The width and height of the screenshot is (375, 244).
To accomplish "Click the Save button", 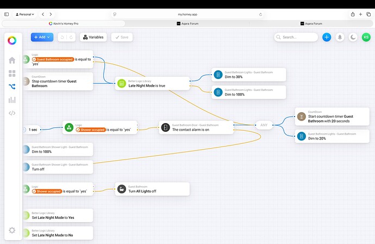I will point(122,37).
